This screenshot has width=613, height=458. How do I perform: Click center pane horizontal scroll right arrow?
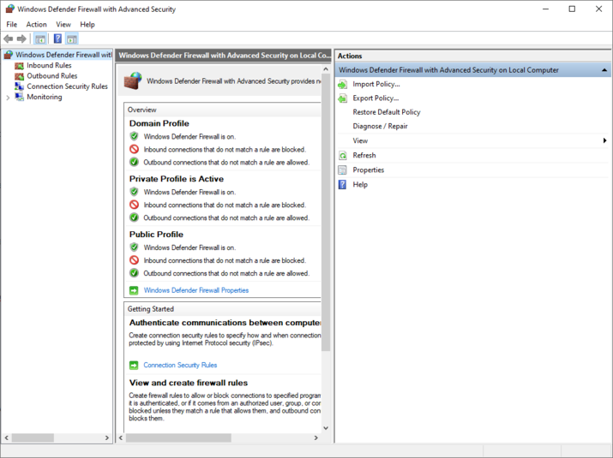tap(316, 438)
